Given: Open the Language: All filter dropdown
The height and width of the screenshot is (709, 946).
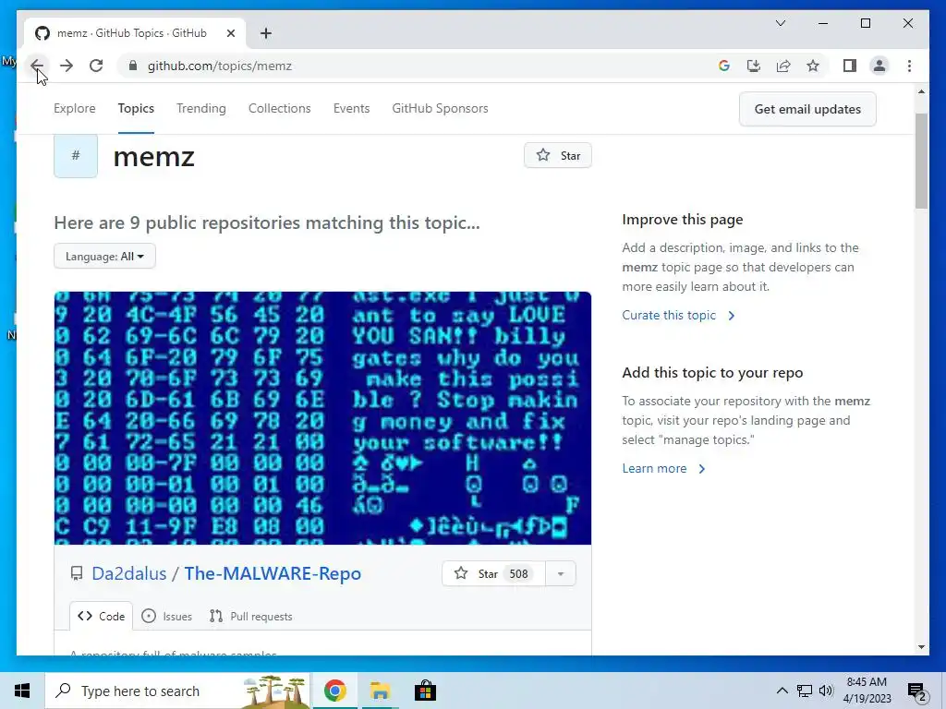Looking at the screenshot, I should coord(104,257).
